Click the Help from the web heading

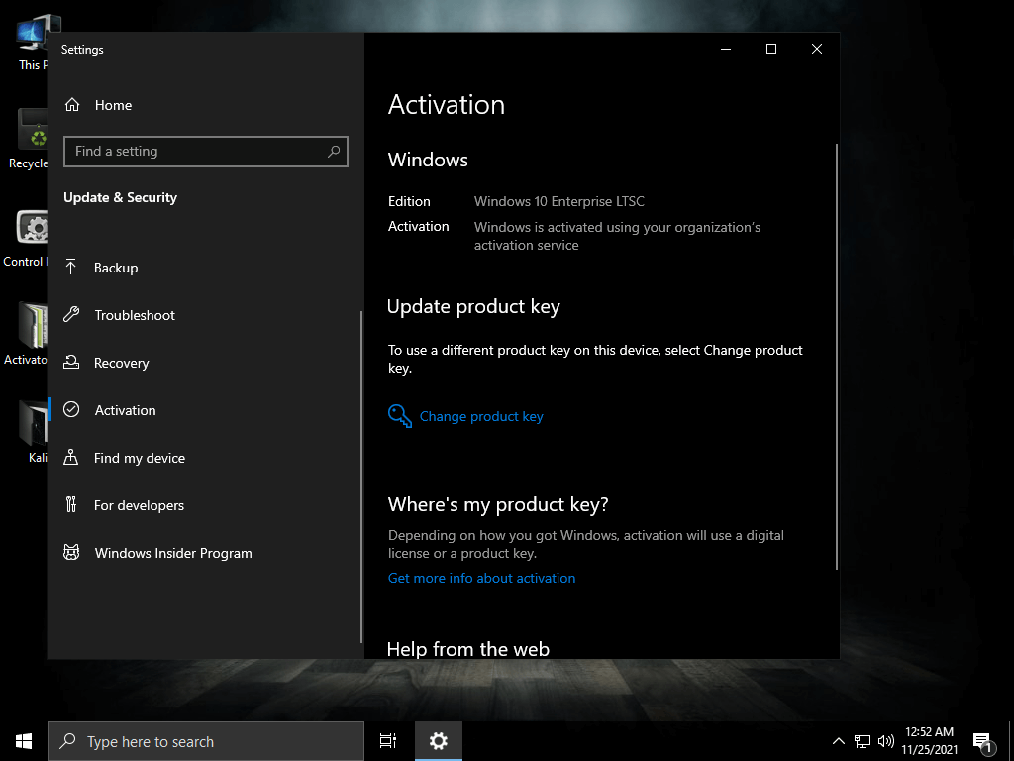[x=468, y=648]
